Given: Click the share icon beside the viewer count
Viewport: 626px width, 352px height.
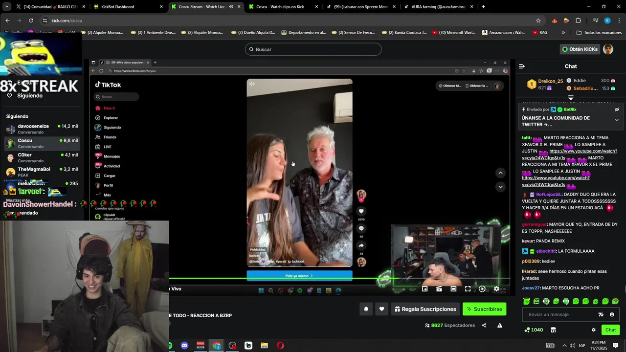Looking at the screenshot, I should [484, 325].
